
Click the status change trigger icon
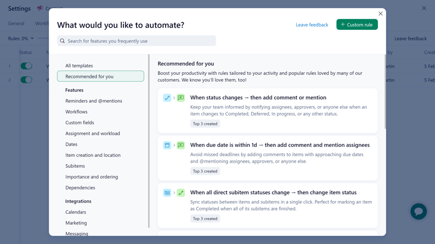click(167, 98)
